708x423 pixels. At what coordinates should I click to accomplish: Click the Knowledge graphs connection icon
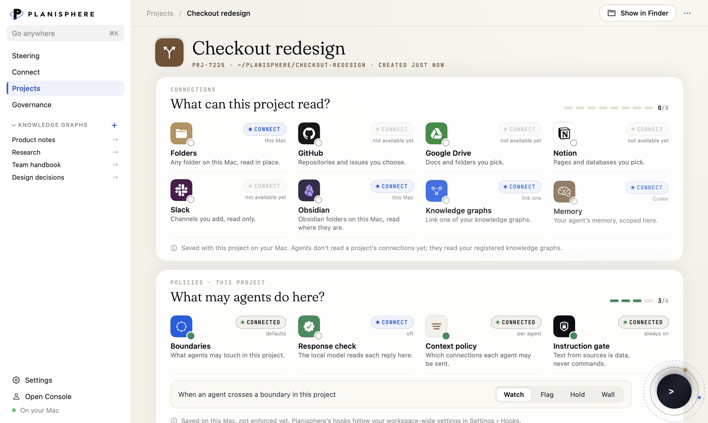tap(436, 191)
